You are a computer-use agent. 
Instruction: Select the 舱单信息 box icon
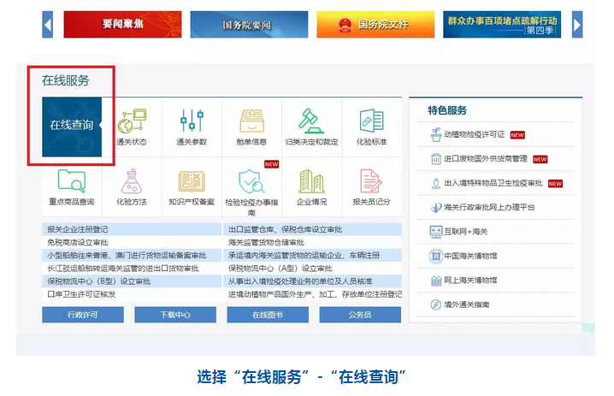pos(251,121)
